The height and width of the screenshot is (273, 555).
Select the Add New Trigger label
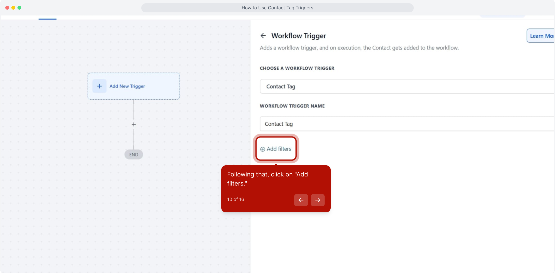click(x=127, y=86)
